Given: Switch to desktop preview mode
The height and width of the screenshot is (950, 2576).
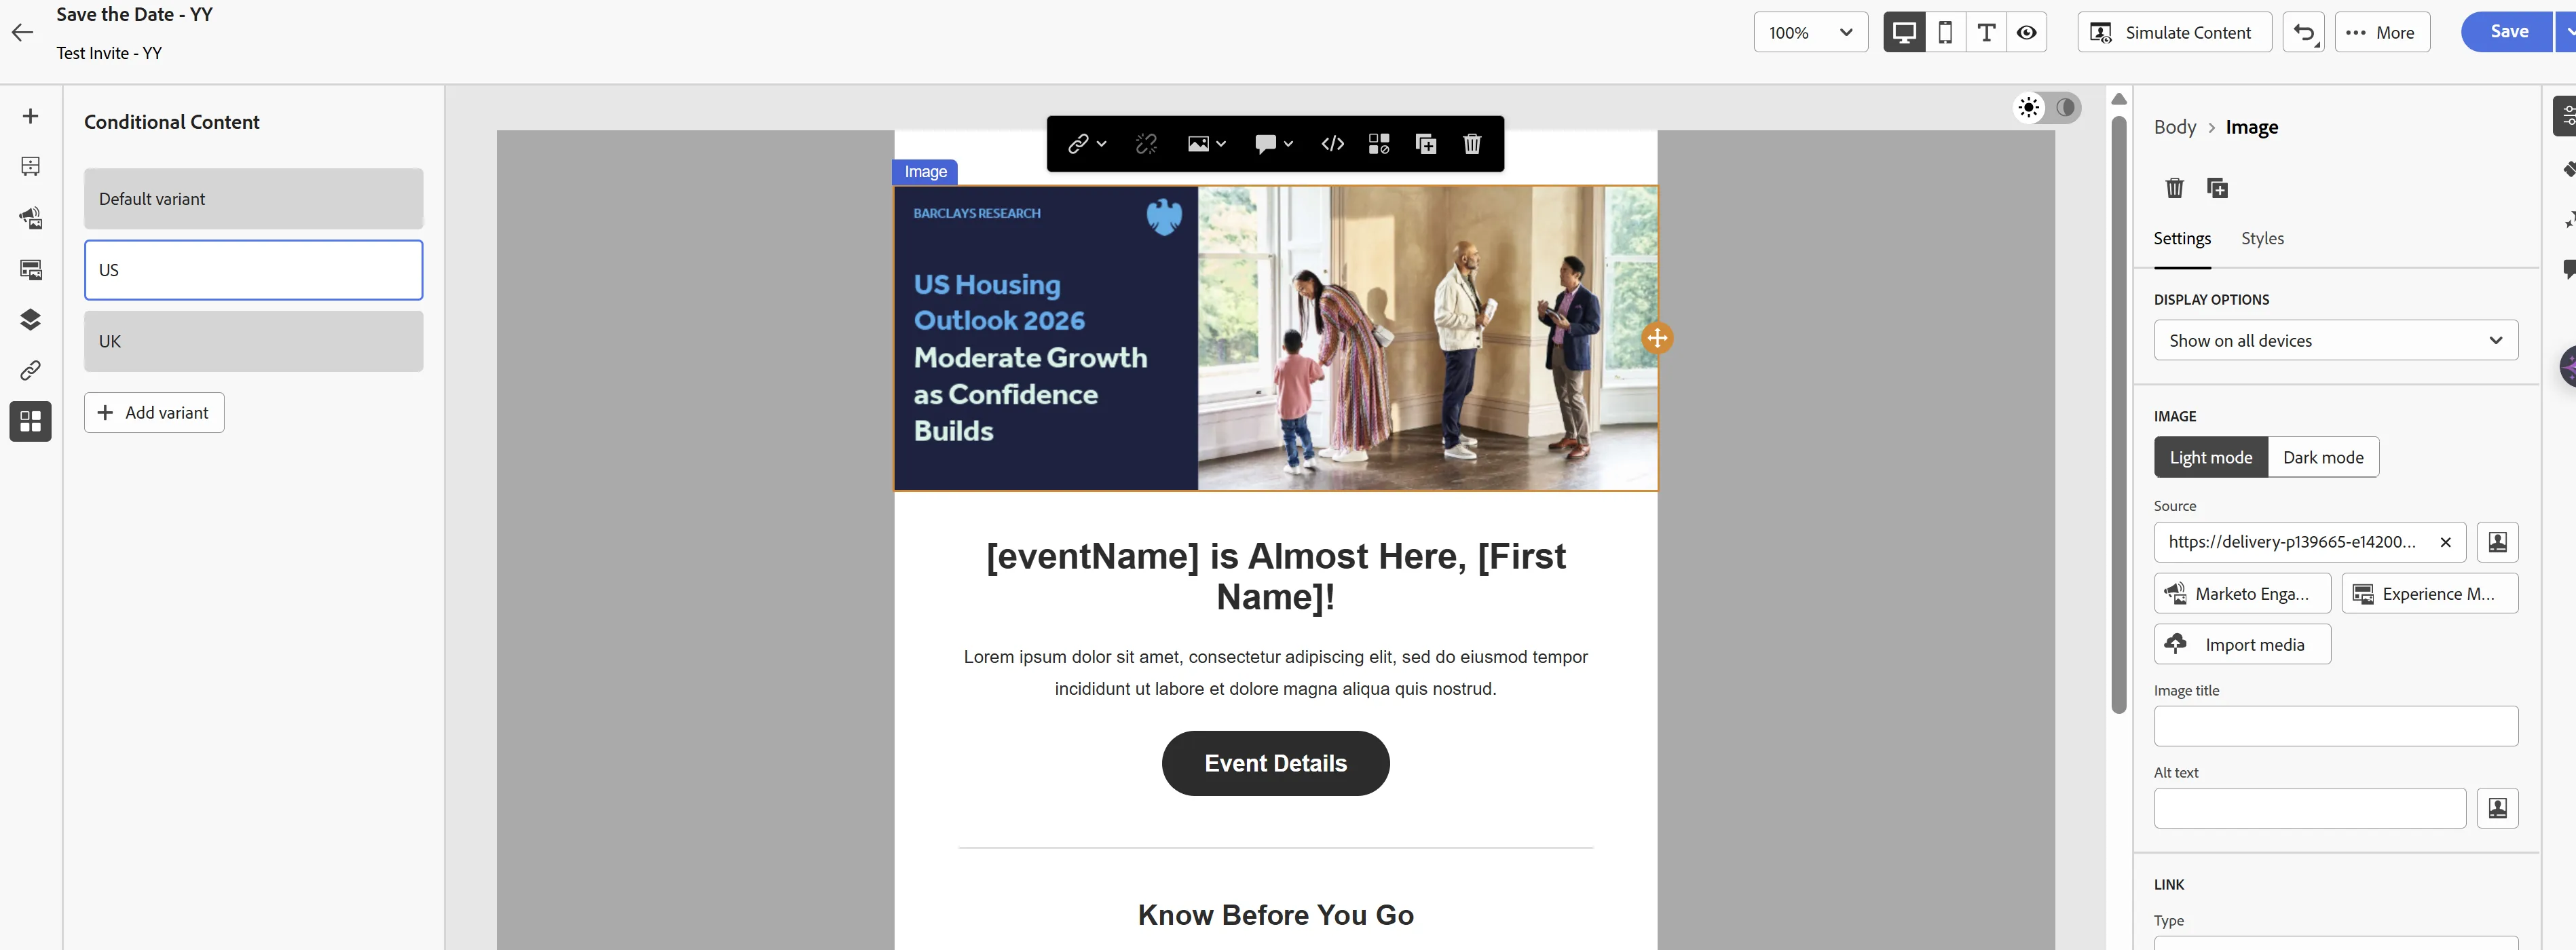Looking at the screenshot, I should pyautogui.click(x=1904, y=32).
